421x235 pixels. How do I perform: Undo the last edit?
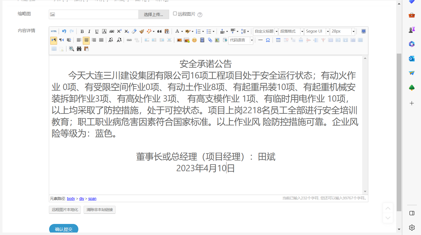point(64,31)
